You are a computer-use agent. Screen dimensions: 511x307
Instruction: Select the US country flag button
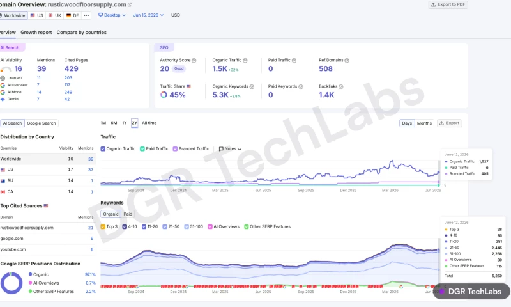(x=36, y=15)
